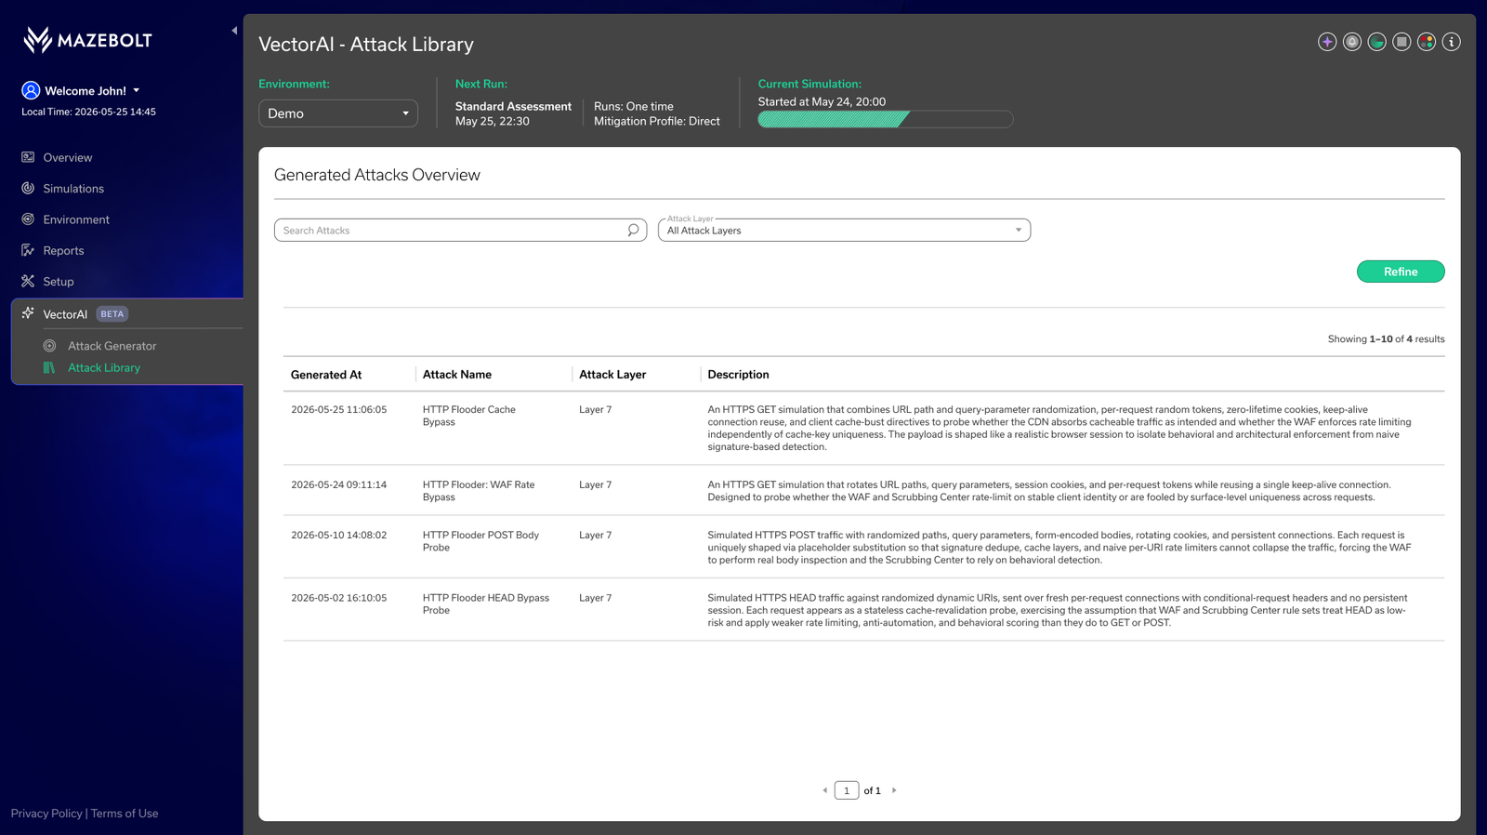Viewport: 1487px width, 835px height.
Task: Click the current simulation progress bar
Action: [x=885, y=119]
